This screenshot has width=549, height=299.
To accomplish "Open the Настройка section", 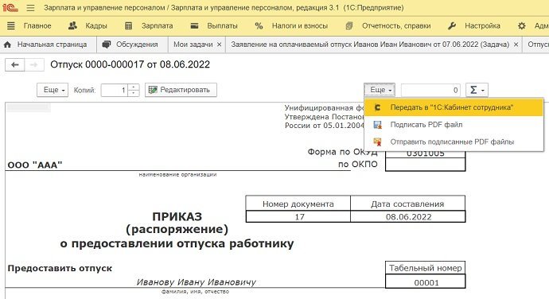I will pos(482,26).
